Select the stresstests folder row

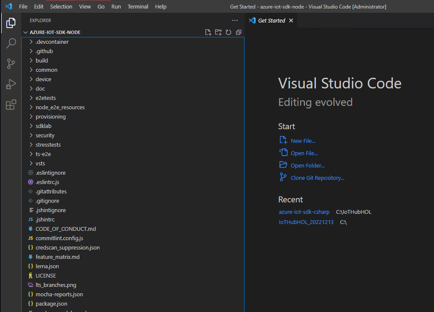tap(133, 145)
